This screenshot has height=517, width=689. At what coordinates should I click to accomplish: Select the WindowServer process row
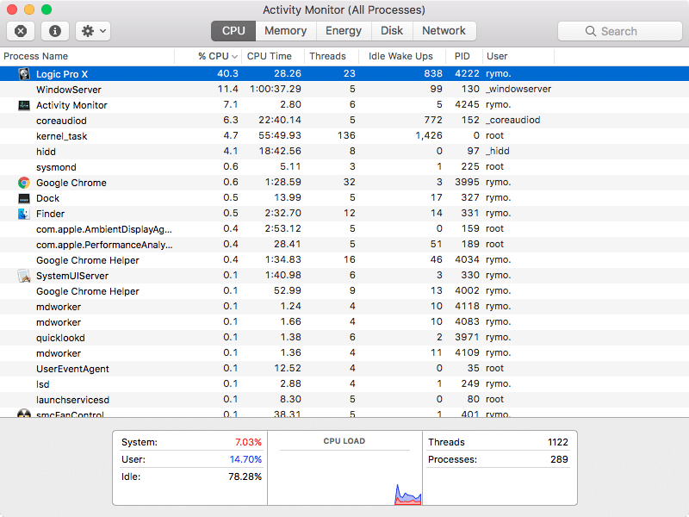(344, 90)
